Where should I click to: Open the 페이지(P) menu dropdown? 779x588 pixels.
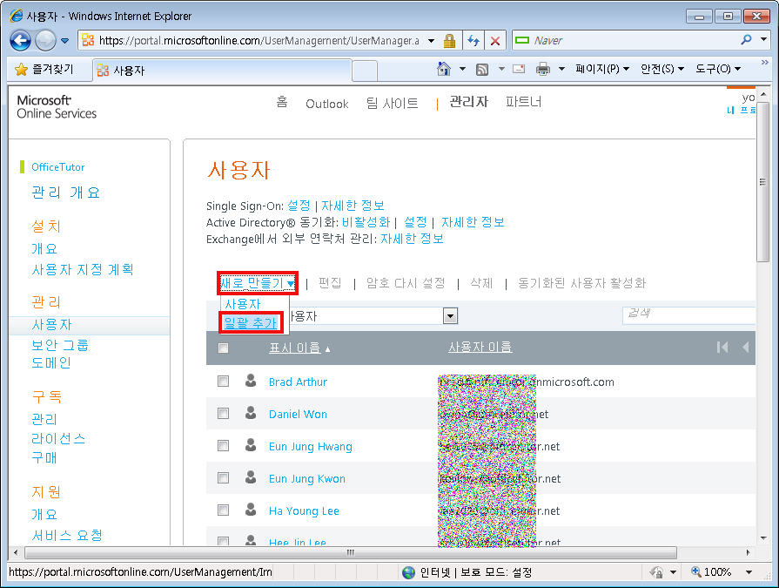[601, 69]
